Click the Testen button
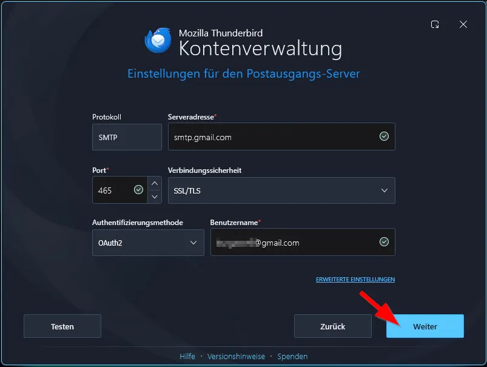 pyautogui.click(x=62, y=326)
